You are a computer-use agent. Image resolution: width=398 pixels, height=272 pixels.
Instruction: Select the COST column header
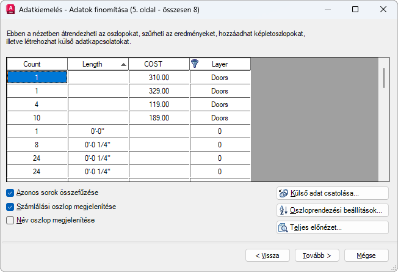click(159, 64)
